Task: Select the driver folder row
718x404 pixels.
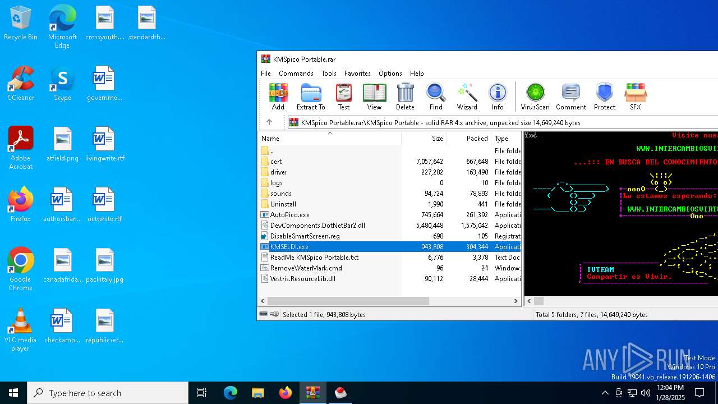Action: (389, 172)
